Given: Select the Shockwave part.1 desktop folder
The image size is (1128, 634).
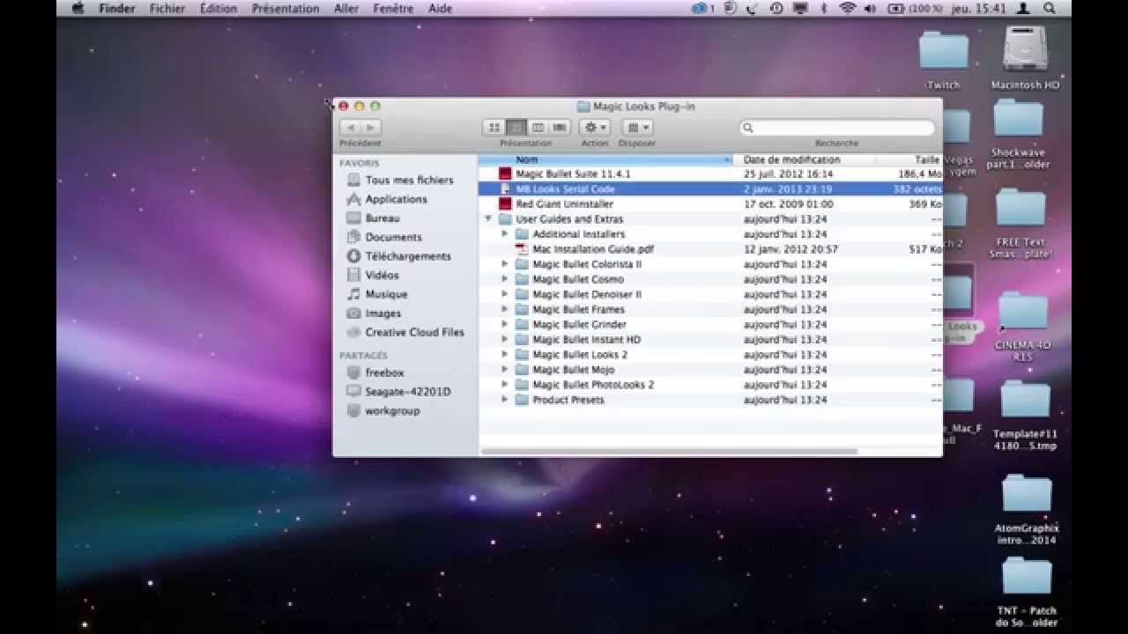Looking at the screenshot, I should point(1020,135).
